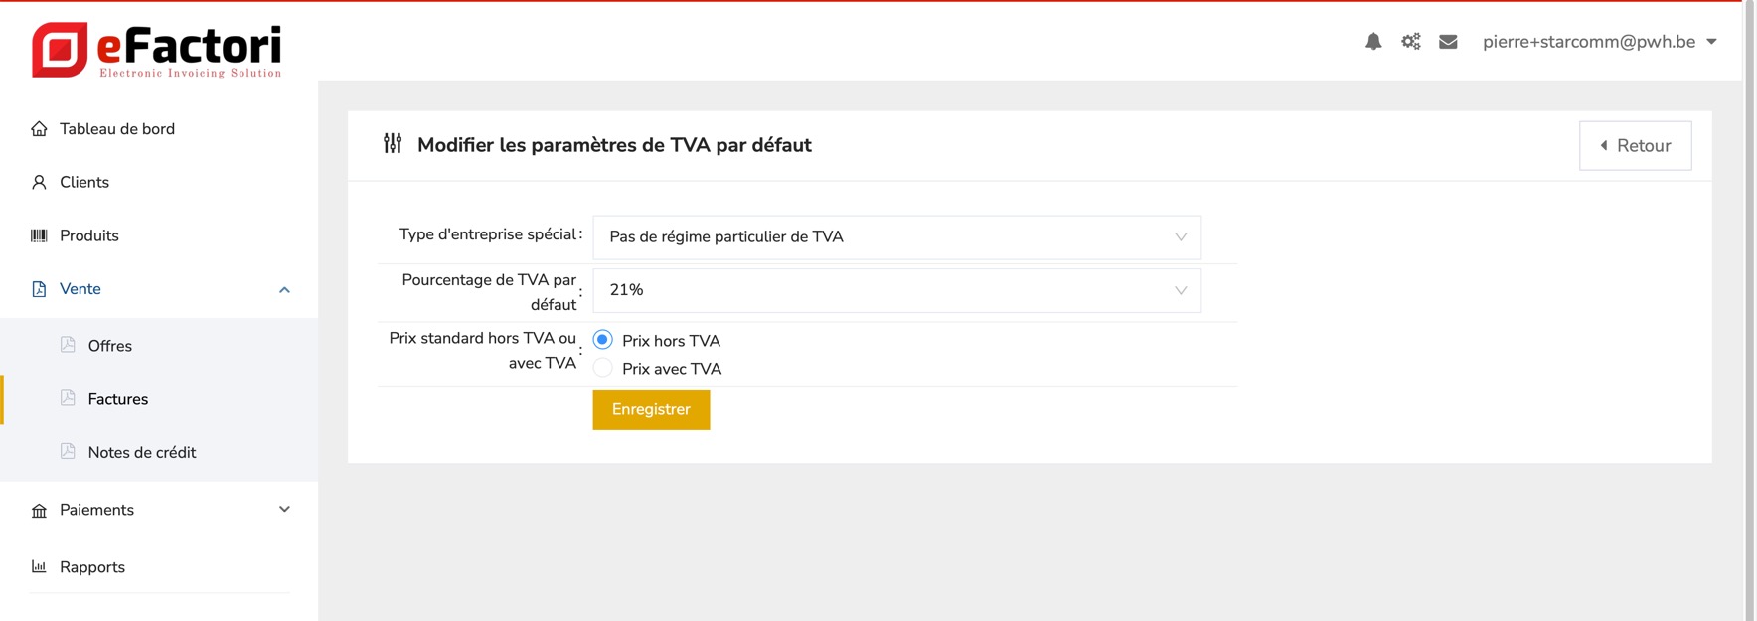Collapse the Vente menu chevron

(284, 290)
